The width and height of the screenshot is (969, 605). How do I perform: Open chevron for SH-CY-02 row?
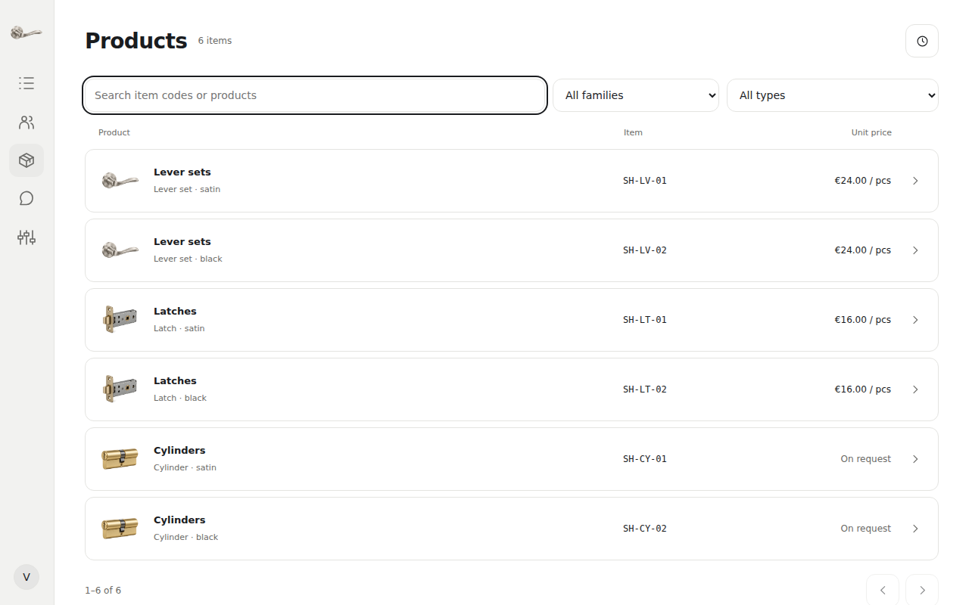tap(915, 529)
